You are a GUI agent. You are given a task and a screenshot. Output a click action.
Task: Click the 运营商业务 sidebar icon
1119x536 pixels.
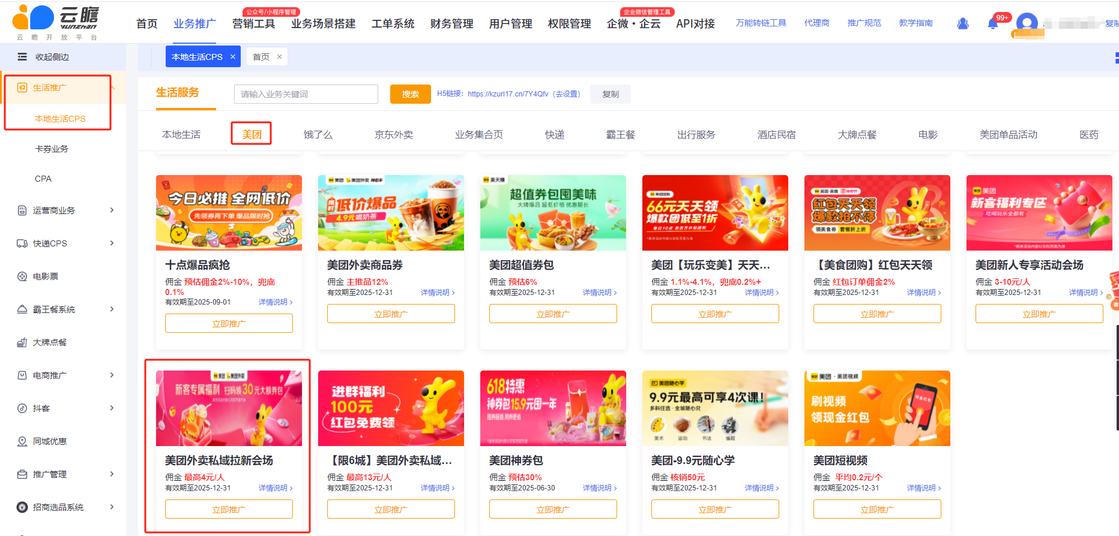[x=22, y=210]
